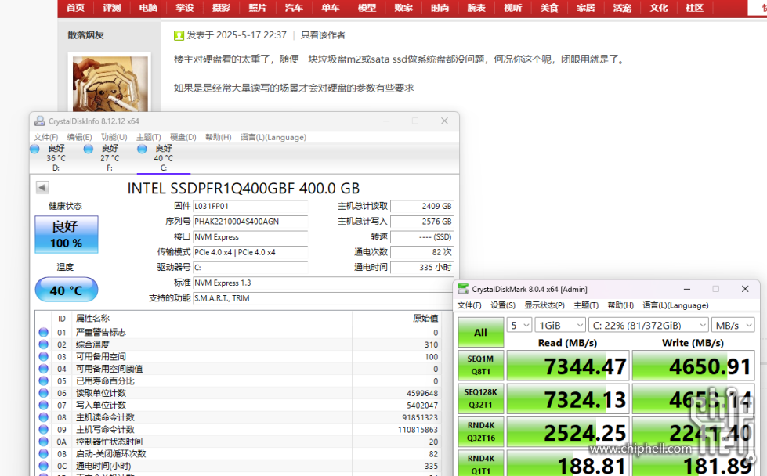Select the D: disk 36 °C status icon
This screenshot has width=767, height=476.
click(x=34, y=149)
